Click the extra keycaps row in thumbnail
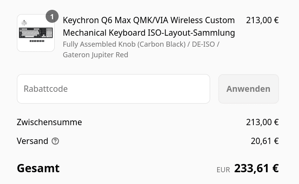Image resolution: width=299 pixels, height=184 pixels. pyautogui.click(x=37, y=41)
